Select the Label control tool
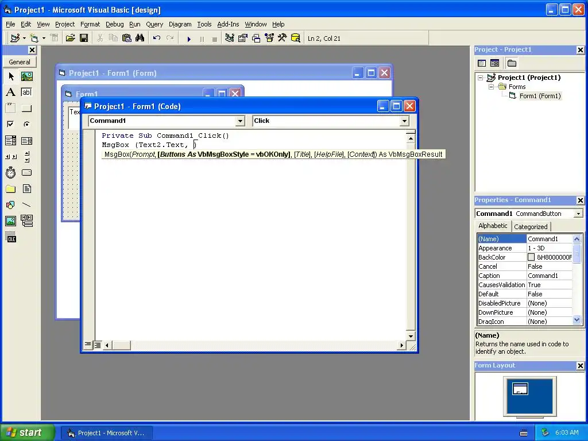The width and height of the screenshot is (588, 441). pos(11,92)
